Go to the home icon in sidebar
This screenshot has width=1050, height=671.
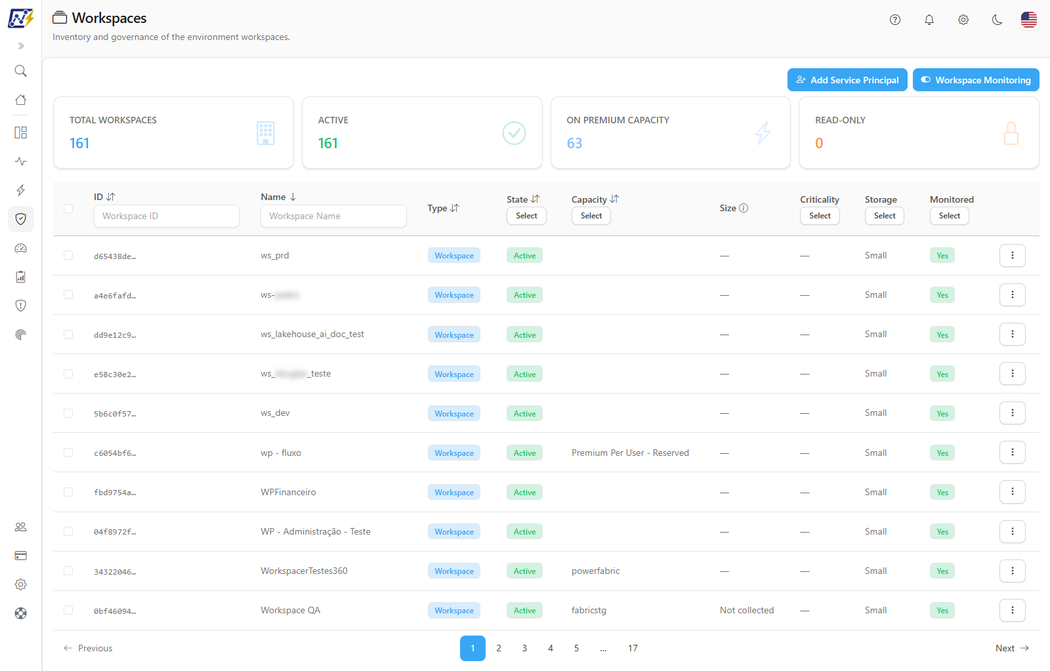21,100
